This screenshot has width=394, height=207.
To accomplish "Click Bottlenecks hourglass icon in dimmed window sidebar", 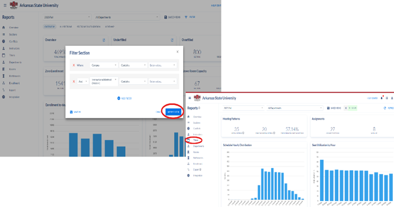I will pos(4,76).
